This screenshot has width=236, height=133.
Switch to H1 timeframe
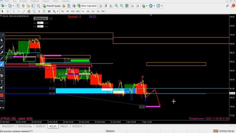83,11
